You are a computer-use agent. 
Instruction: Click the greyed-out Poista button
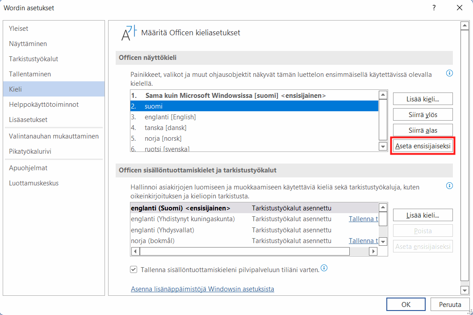tap(423, 231)
